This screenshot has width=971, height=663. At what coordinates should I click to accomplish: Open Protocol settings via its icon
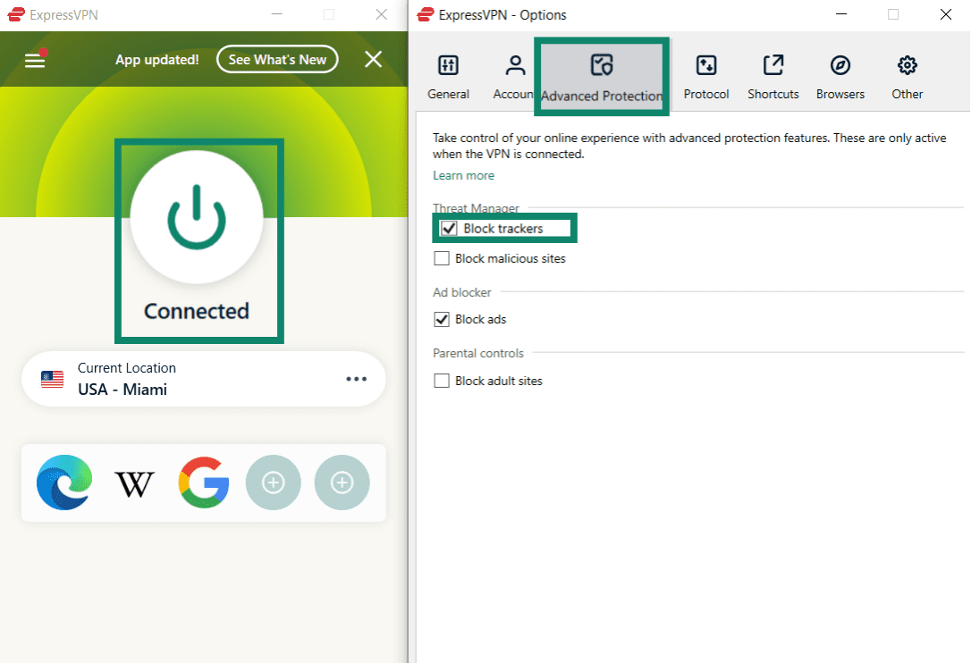pyautogui.click(x=705, y=65)
